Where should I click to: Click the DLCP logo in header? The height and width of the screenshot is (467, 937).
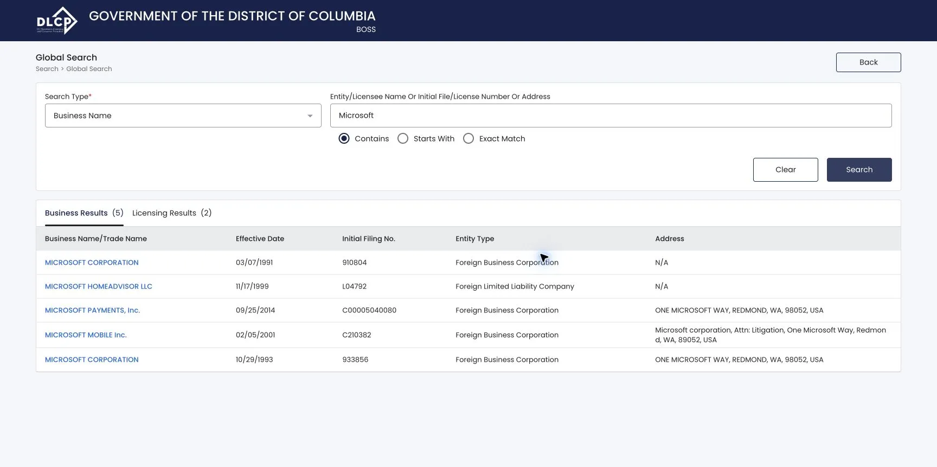[x=57, y=21]
